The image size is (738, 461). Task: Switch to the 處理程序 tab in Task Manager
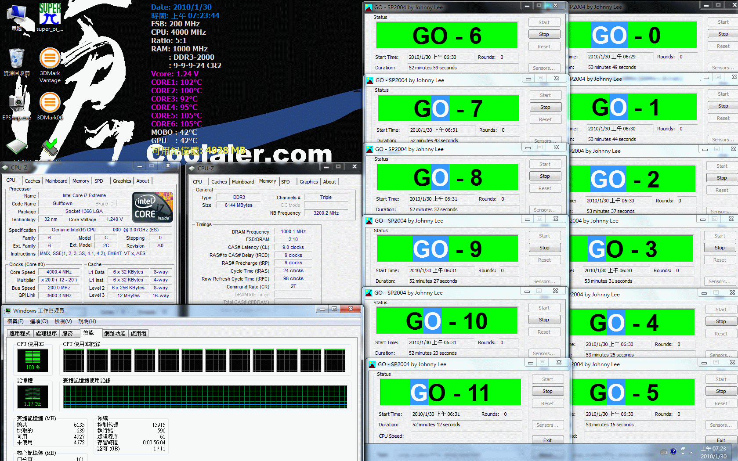pos(47,334)
